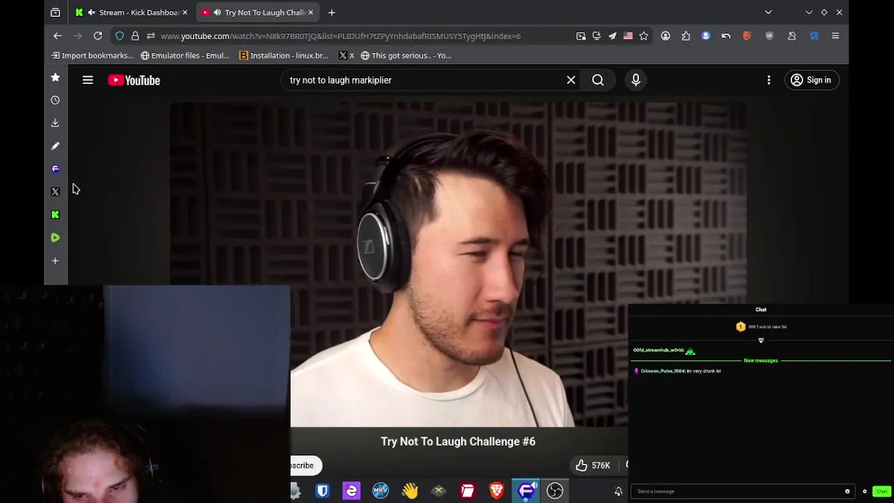Open the X bookmark
The image size is (894, 503).
[x=346, y=56]
